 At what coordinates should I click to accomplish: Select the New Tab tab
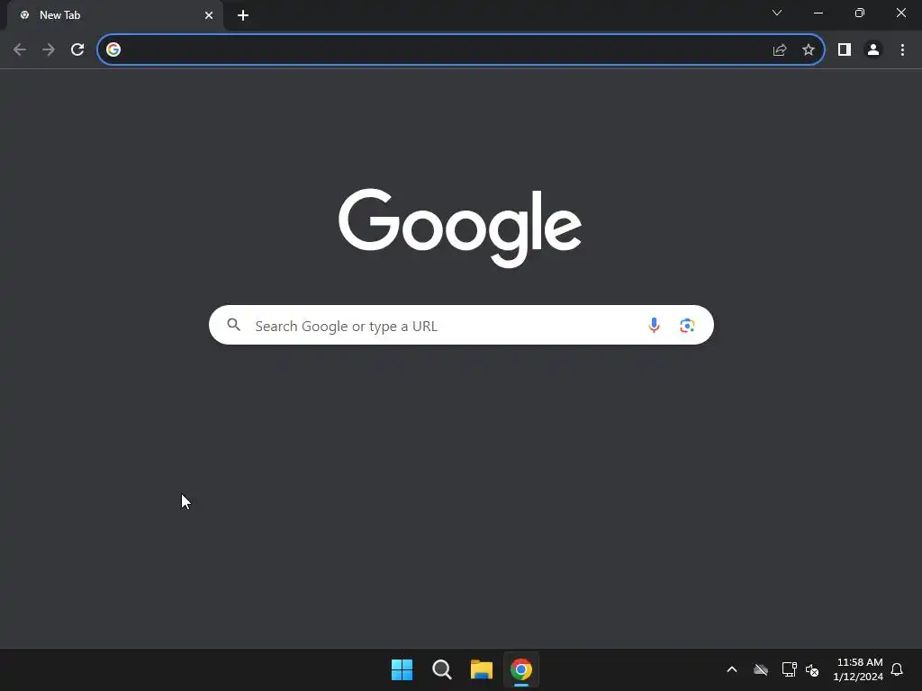(114, 15)
